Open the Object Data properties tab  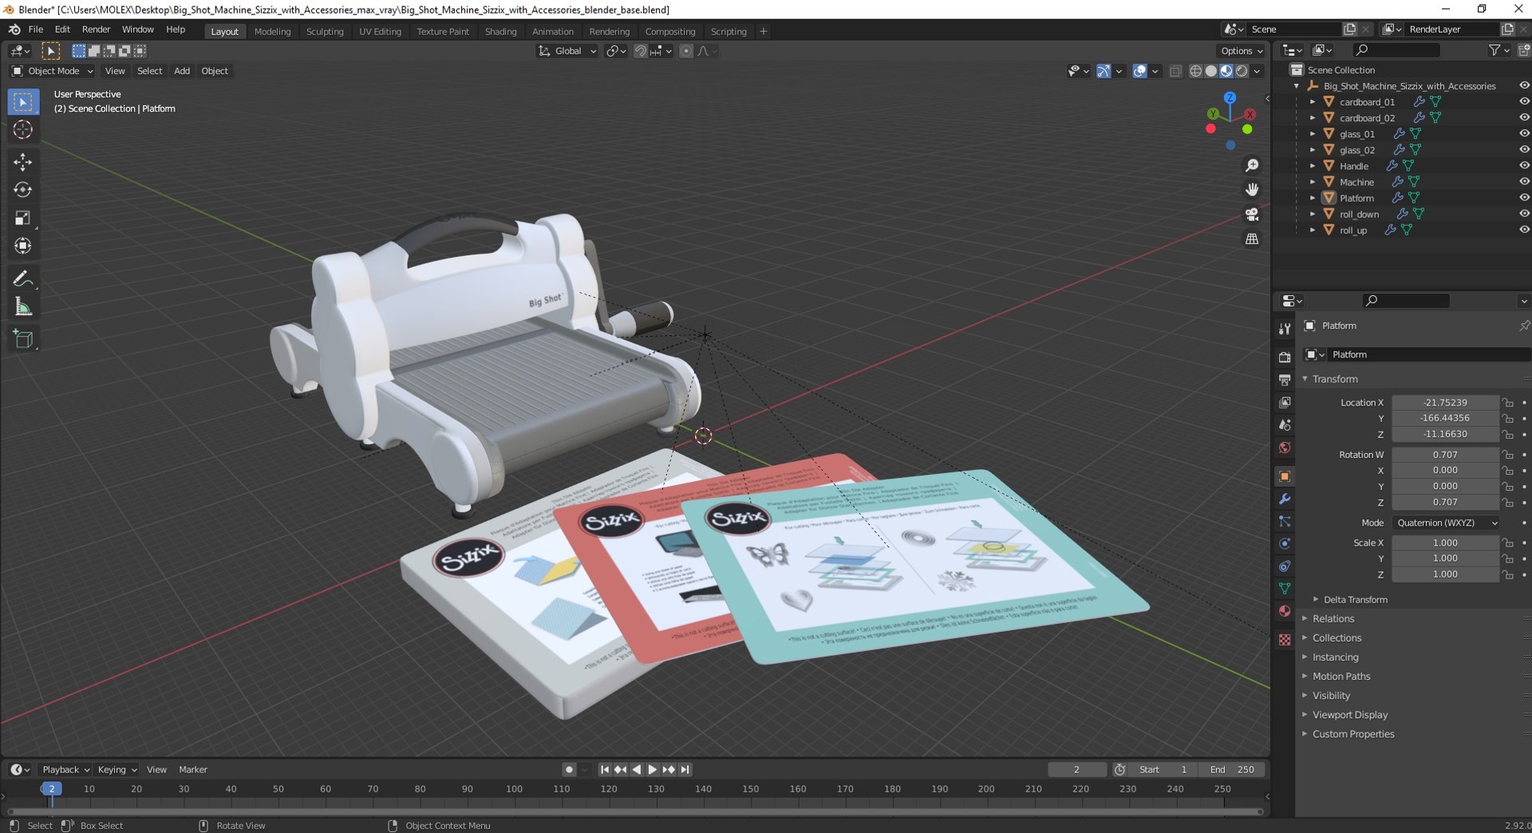(1285, 588)
